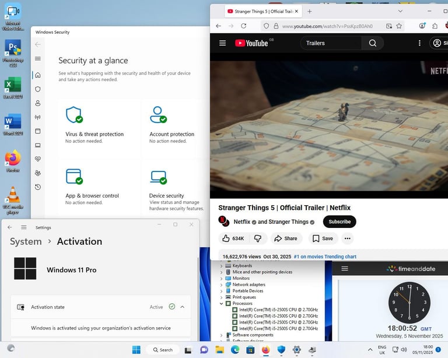Select Home icon in Windows Security sidebar

click(38, 75)
